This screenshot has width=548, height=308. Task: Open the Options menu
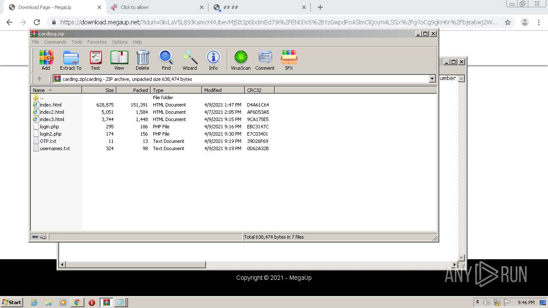tap(120, 42)
